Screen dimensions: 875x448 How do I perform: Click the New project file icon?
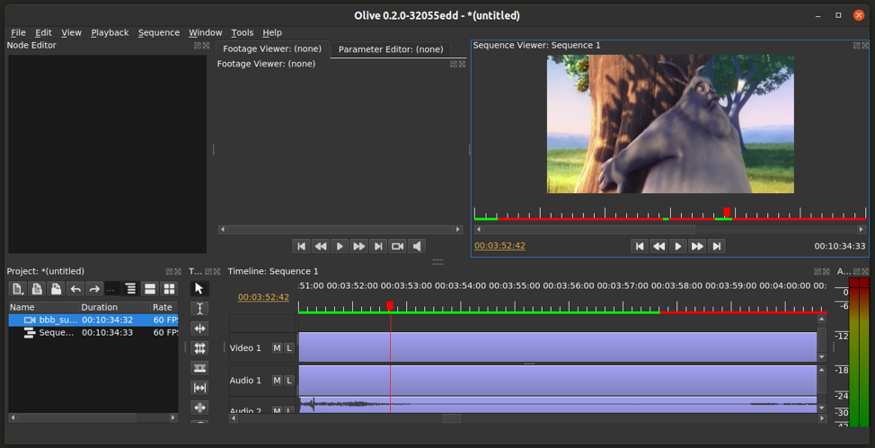pos(17,288)
